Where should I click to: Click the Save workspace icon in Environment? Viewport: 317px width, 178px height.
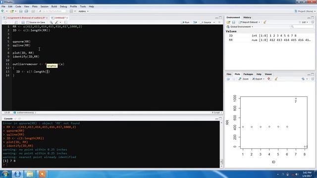point(234,22)
